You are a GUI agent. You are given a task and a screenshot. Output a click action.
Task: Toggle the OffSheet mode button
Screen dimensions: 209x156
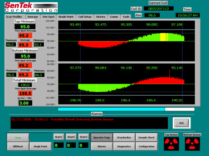[18, 146]
